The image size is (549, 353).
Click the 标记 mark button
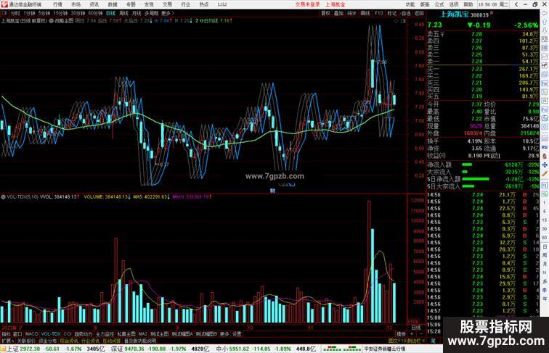[x=392, y=13]
